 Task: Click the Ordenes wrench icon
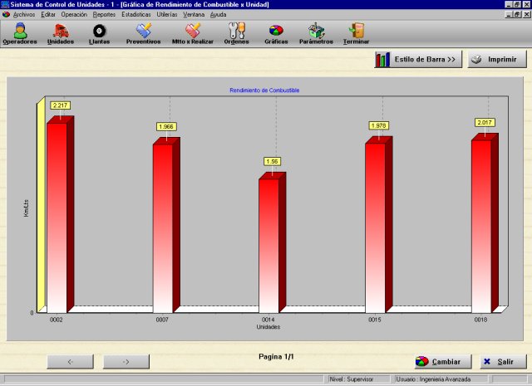click(236, 32)
